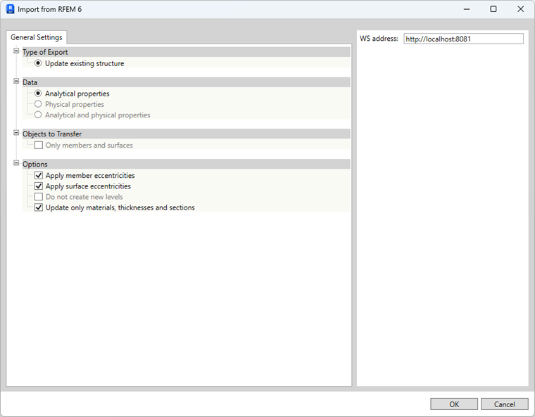The image size is (535, 417).
Task: Select Update existing structure radio button
Action: pos(38,63)
